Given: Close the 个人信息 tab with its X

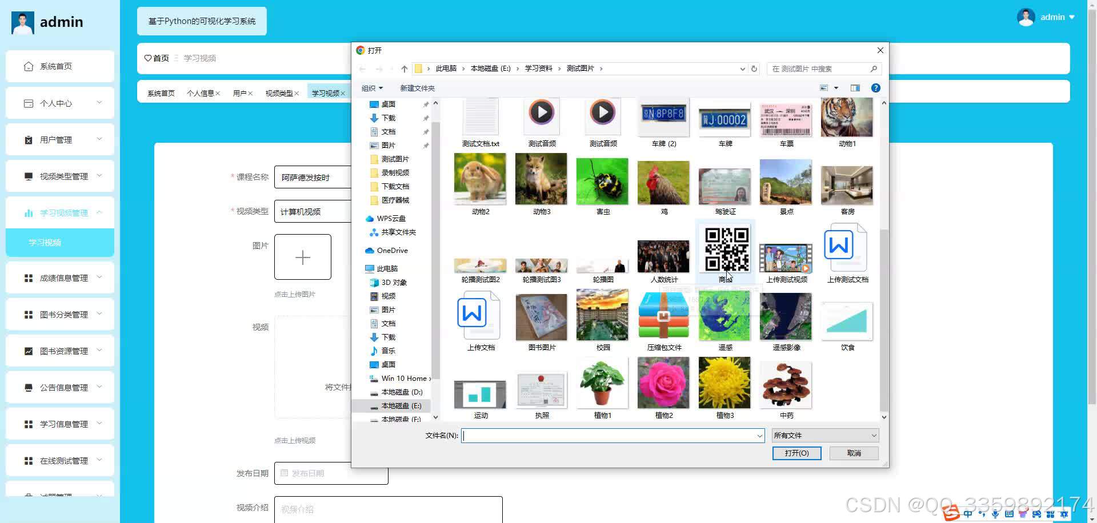Looking at the screenshot, I should coord(218,94).
